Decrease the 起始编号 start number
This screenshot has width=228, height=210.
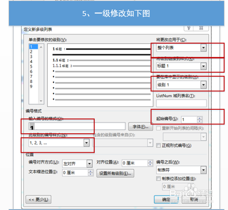(199, 121)
